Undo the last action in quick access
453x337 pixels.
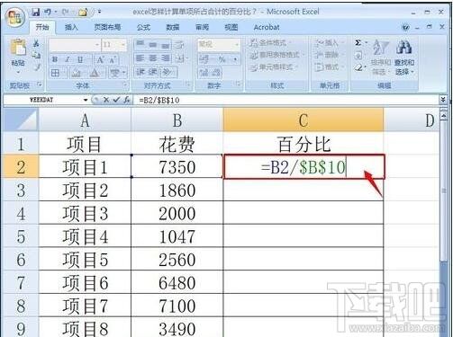[x=48, y=12]
